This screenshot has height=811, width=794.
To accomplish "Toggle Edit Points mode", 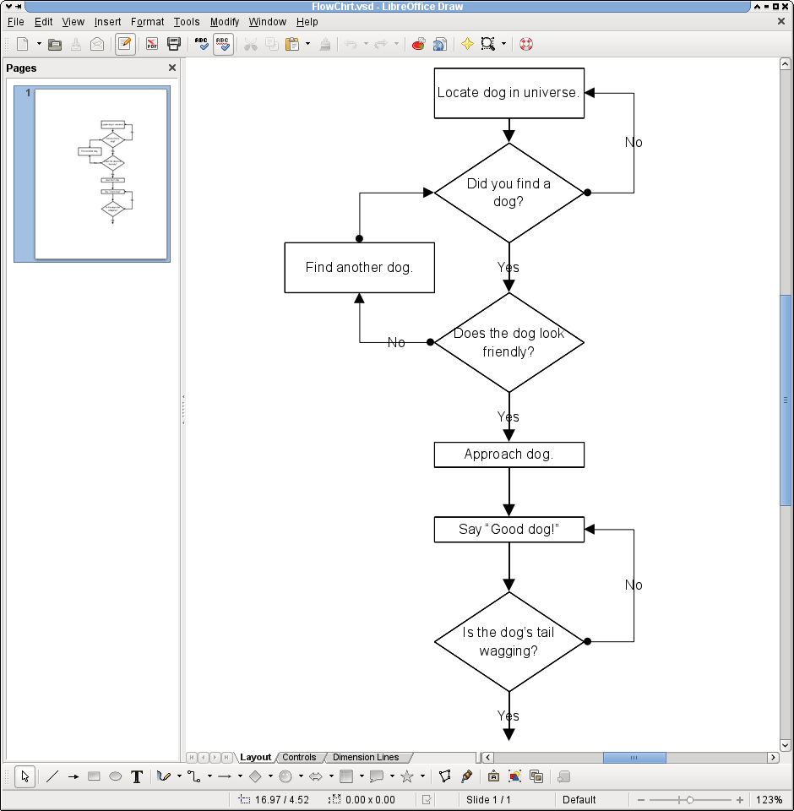I will (x=444, y=776).
